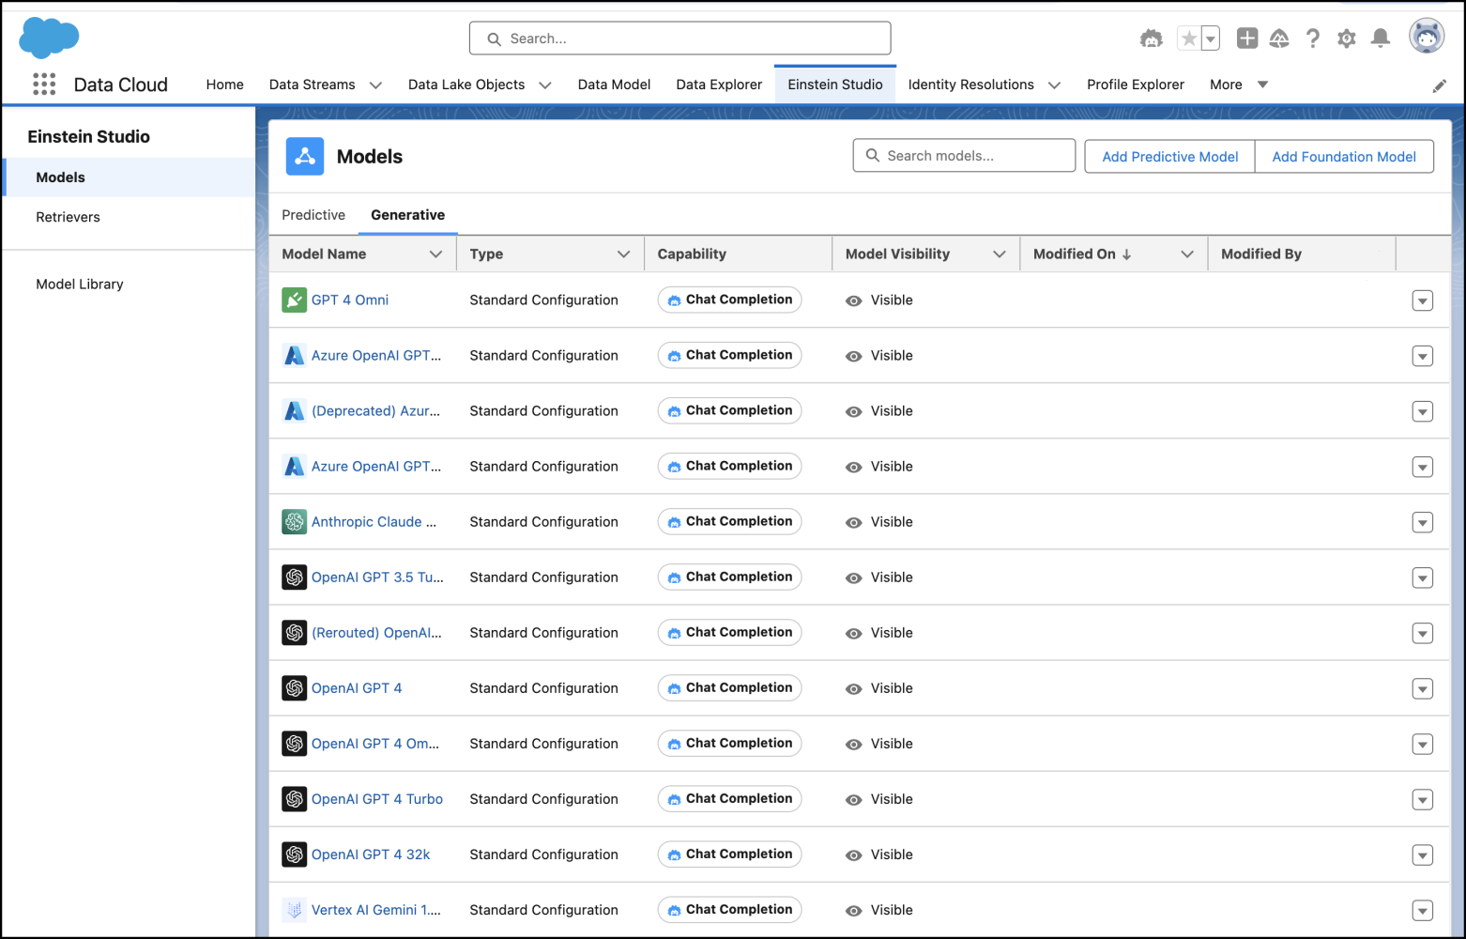Viewport: 1466px width, 939px height.
Task: Toggle visibility eye for Vertex AI Gemini row
Action: tap(853, 911)
